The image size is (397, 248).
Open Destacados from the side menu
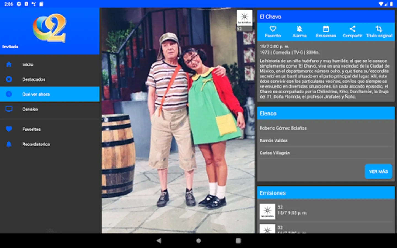[x=50, y=79]
